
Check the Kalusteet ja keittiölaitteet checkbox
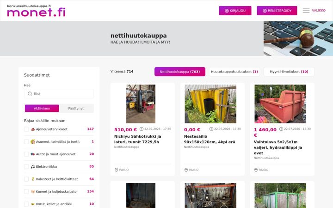[x=26, y=179]
